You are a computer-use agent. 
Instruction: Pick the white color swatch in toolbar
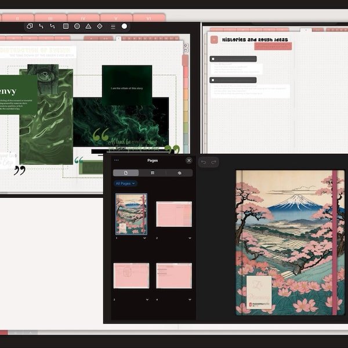[x=124, y=26]
